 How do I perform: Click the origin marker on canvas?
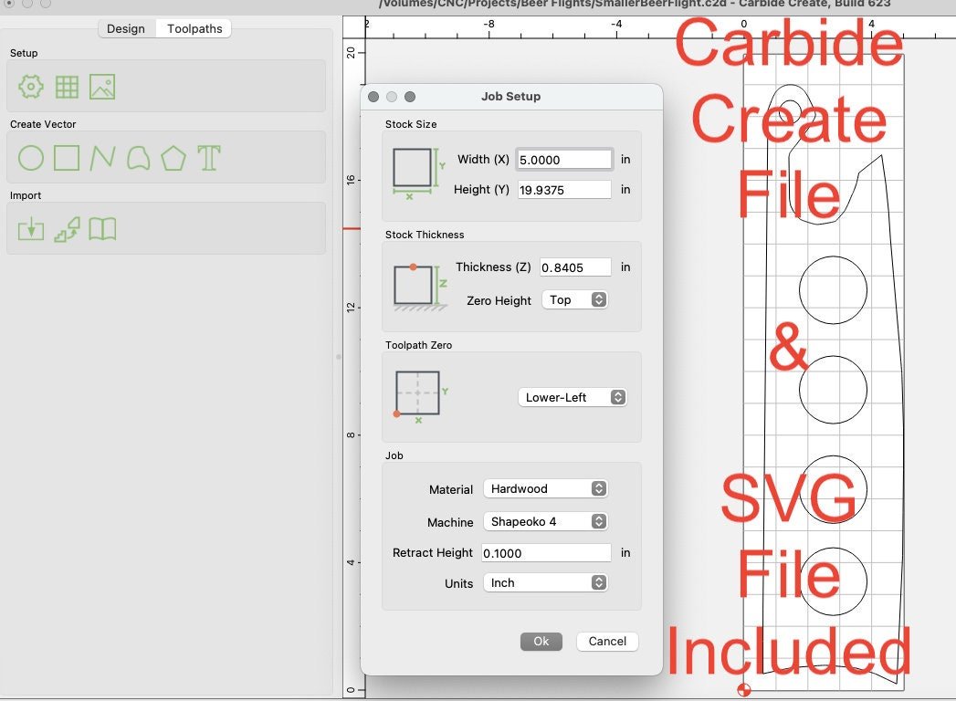[744, 689]
